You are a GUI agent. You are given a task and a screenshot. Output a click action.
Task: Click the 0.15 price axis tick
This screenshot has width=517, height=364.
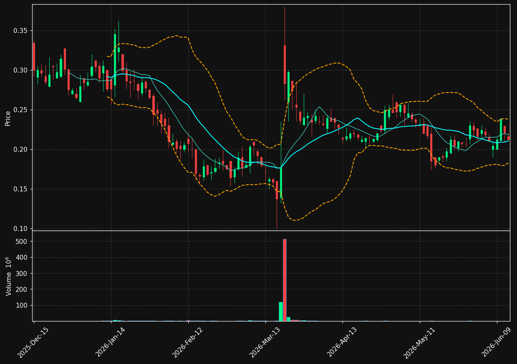click(x=20, y=189)
